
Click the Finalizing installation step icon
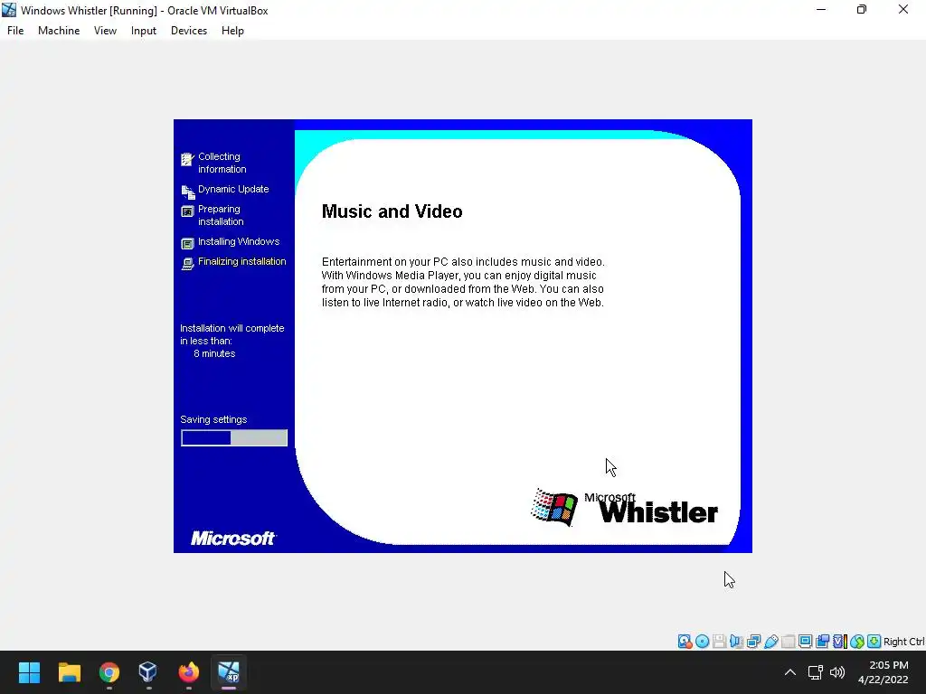[x=187, y=264]
